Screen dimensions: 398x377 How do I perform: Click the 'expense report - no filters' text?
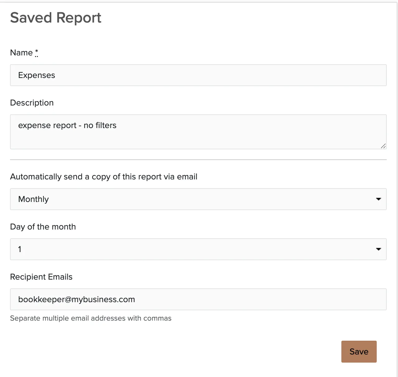pos(67,126)
